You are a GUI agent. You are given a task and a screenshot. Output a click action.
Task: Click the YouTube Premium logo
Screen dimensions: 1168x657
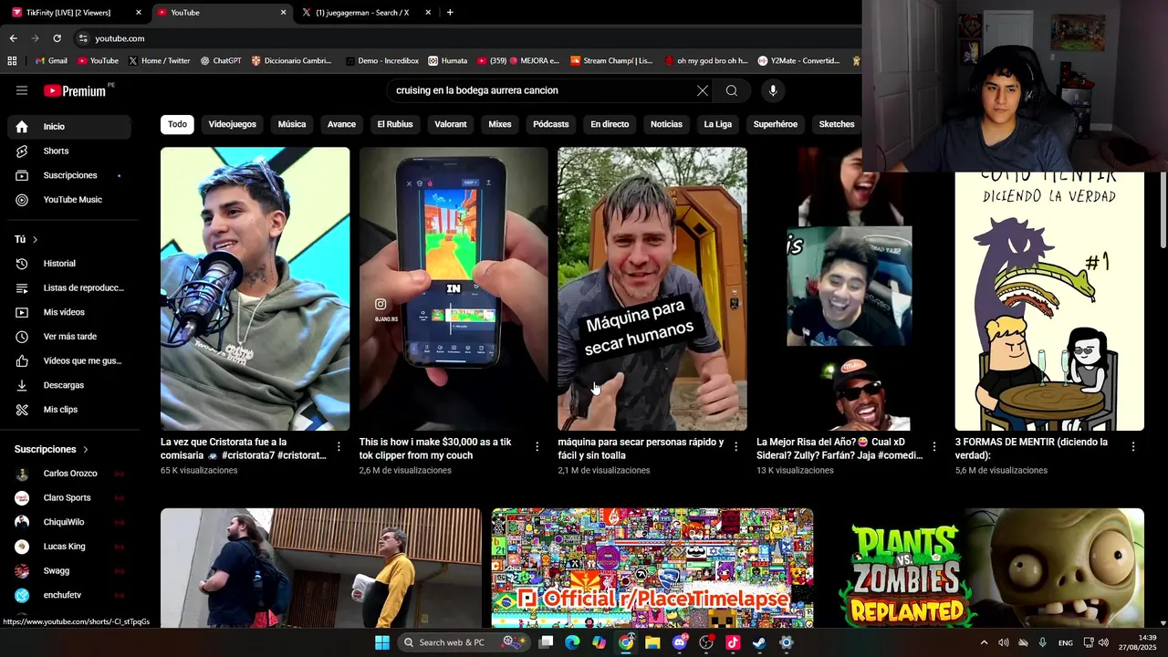(x=75, y=90)
